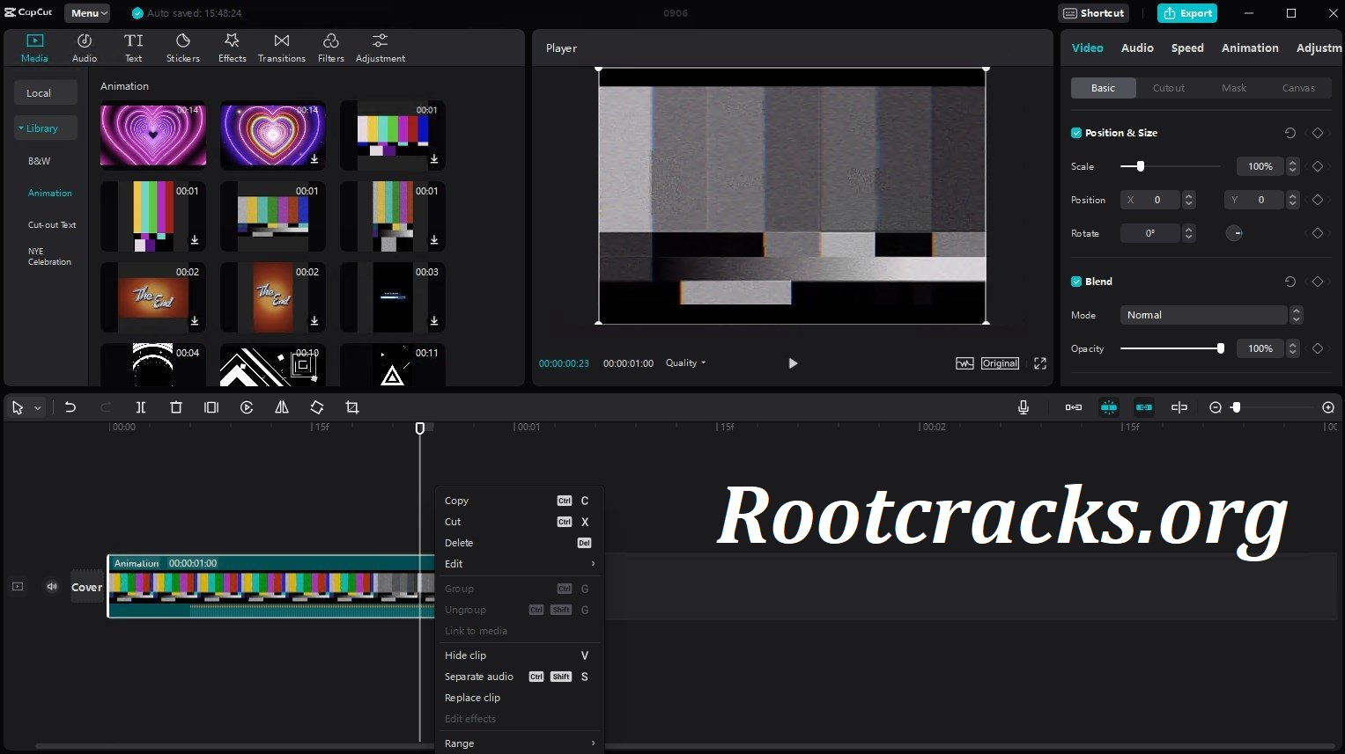Adjust the Opacity slider handle

coord(1220,348)
